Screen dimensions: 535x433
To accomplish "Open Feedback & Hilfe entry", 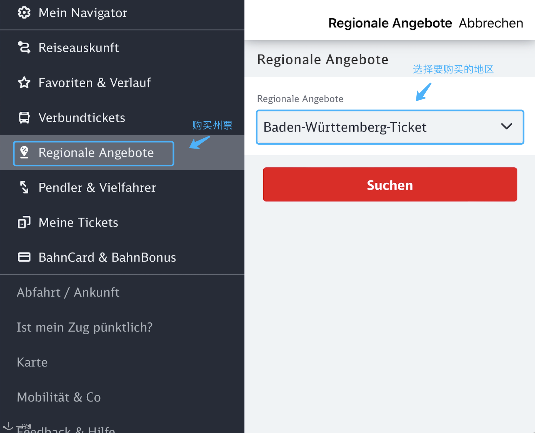I will [66, 430].
